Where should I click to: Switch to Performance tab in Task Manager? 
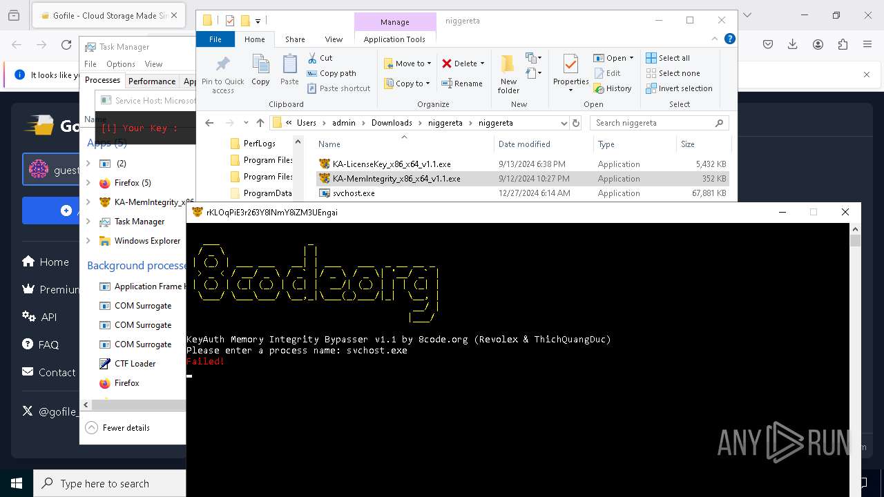coord(152,81)
